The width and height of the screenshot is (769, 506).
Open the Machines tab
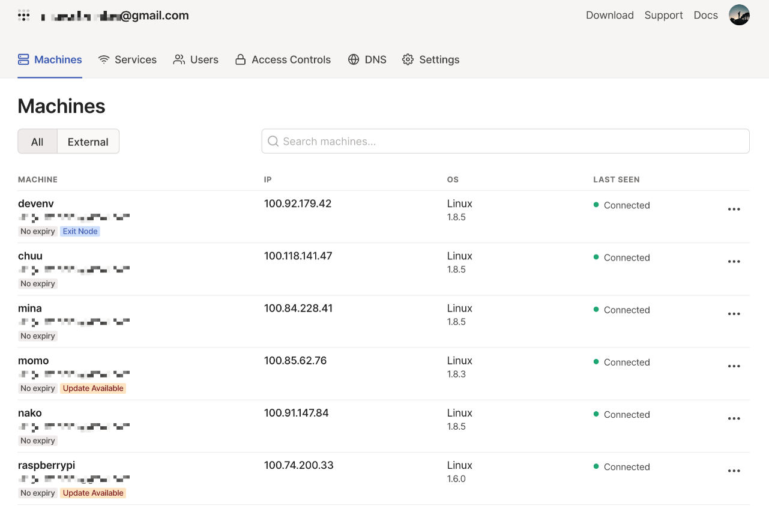[50, 59]
